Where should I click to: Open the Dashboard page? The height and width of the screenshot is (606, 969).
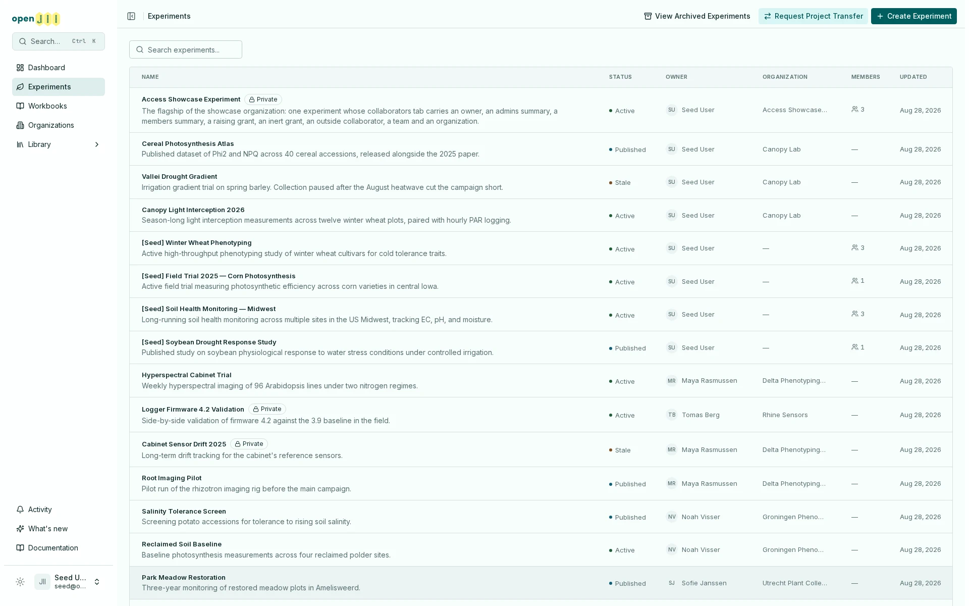59,68
